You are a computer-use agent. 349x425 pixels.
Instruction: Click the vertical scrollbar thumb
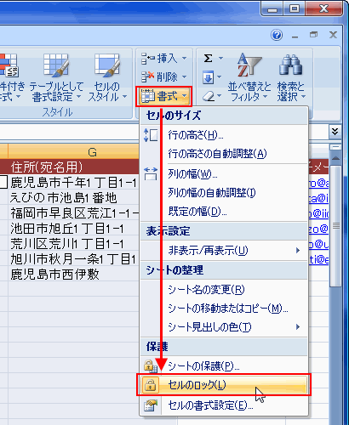click(336, 226)
